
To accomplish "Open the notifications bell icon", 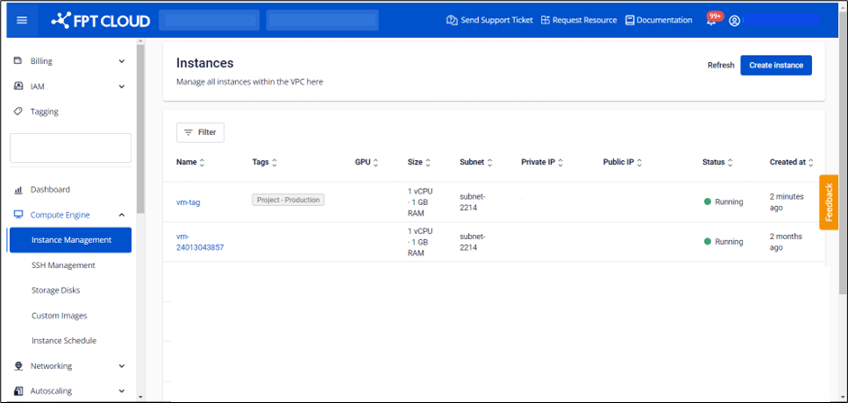I will coord(711,21).
